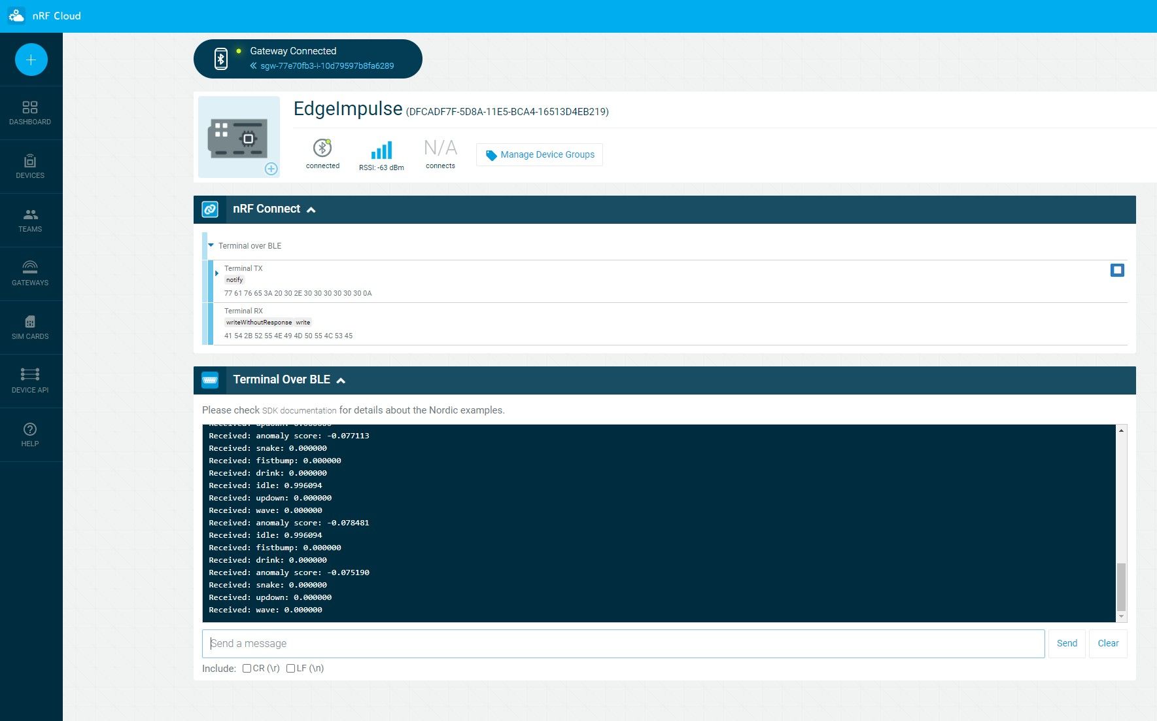Click the device UUID text

pyautogui.click(x=508, y=112)
